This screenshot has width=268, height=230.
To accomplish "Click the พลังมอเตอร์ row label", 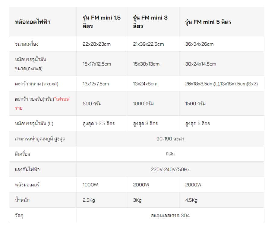I will click(27, 185).
